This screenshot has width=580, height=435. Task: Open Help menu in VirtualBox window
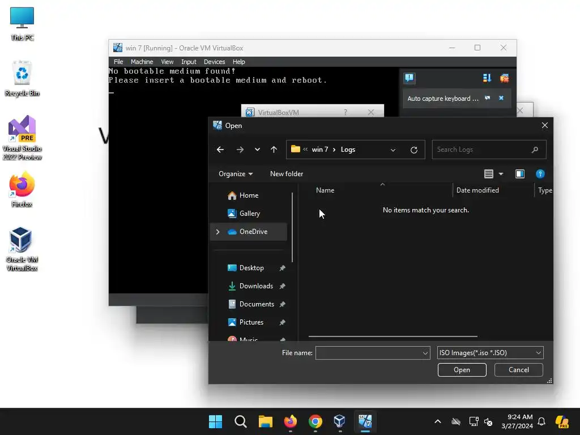(238, 62)
